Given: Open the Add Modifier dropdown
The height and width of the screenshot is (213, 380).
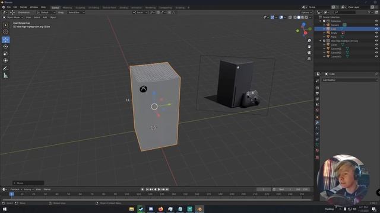Looking at the screenshot, I should [x=350, y=80].
